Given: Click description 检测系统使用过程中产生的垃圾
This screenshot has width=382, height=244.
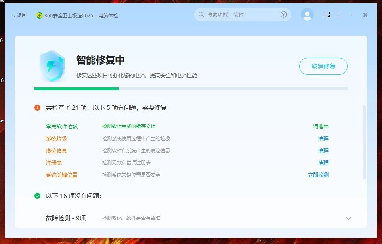Looking at the screenshot, I should pyautogui.click(x=136, y=139).
